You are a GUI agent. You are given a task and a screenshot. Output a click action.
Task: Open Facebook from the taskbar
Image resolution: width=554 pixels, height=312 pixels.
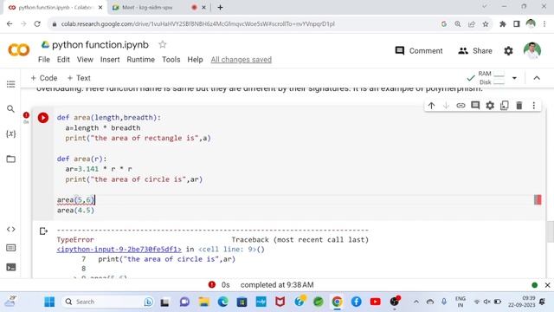coord(356,302)
